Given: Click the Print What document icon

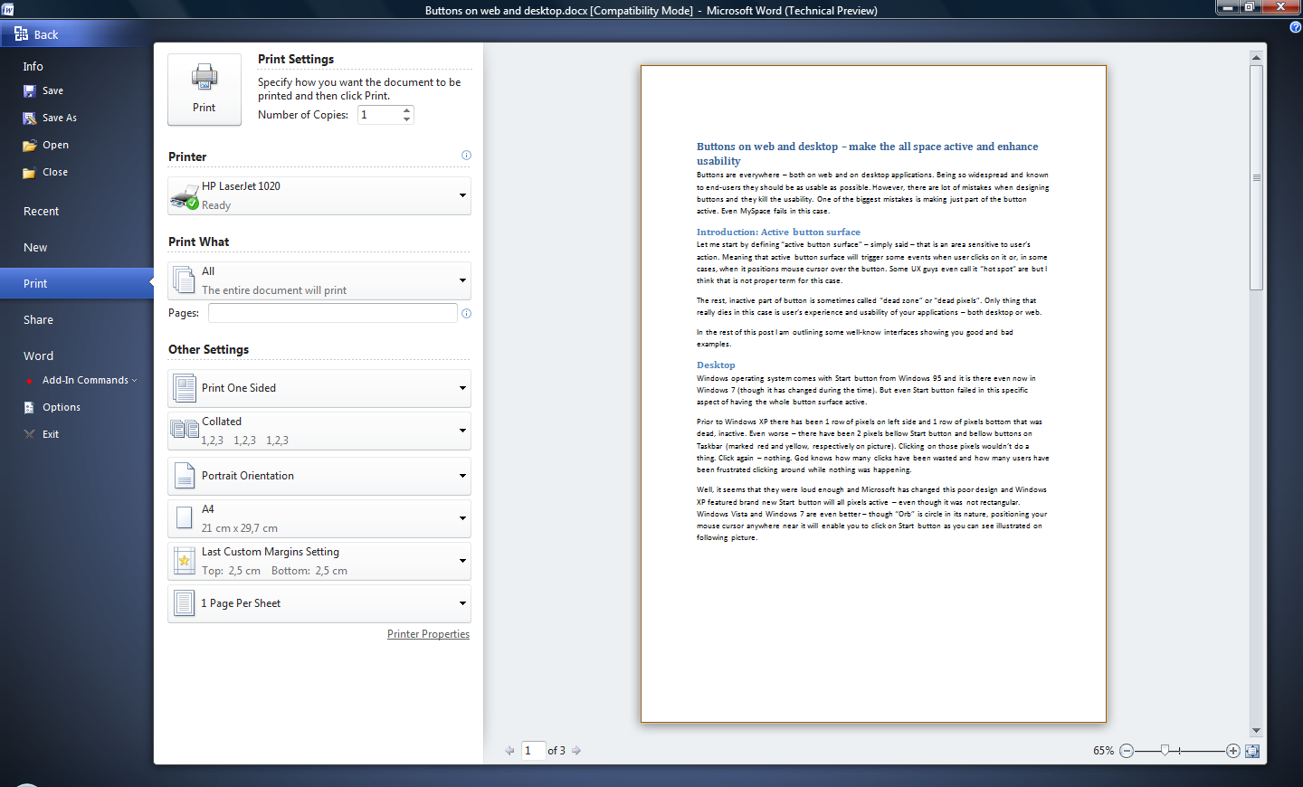Looking at the screenshot, I should [185, 280].
